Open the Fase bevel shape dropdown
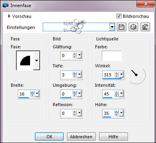 [x=36, y=61]
